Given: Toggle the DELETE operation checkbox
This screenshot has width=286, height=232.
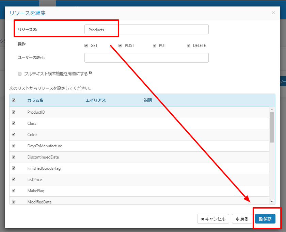Looking at the screenshot, I should pos(189,46).
